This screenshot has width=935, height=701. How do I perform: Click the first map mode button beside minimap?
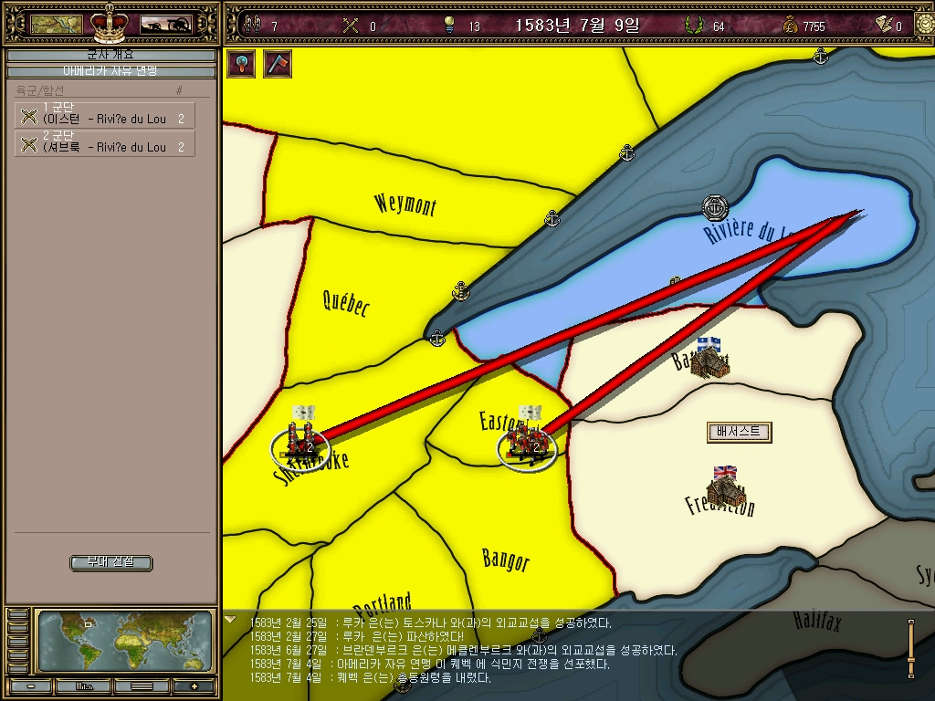(x=17, y=614)
